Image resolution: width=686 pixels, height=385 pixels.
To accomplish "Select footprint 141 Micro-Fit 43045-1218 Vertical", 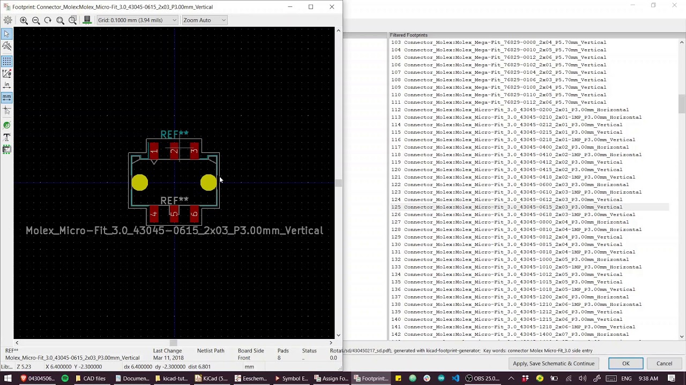I will [x=529, y=327].
